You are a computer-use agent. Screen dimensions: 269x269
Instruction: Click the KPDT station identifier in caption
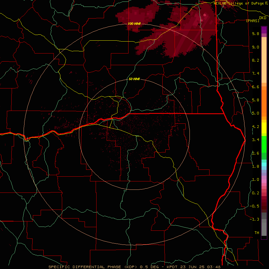coord(172,267)
